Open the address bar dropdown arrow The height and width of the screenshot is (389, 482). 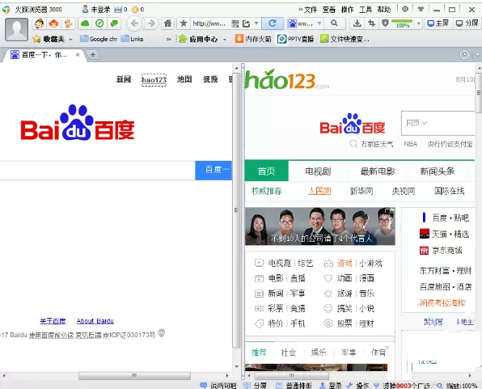(256, 23)
